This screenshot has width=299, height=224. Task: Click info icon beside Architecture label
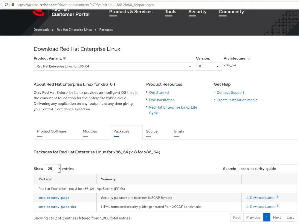(x=249, y=58)
